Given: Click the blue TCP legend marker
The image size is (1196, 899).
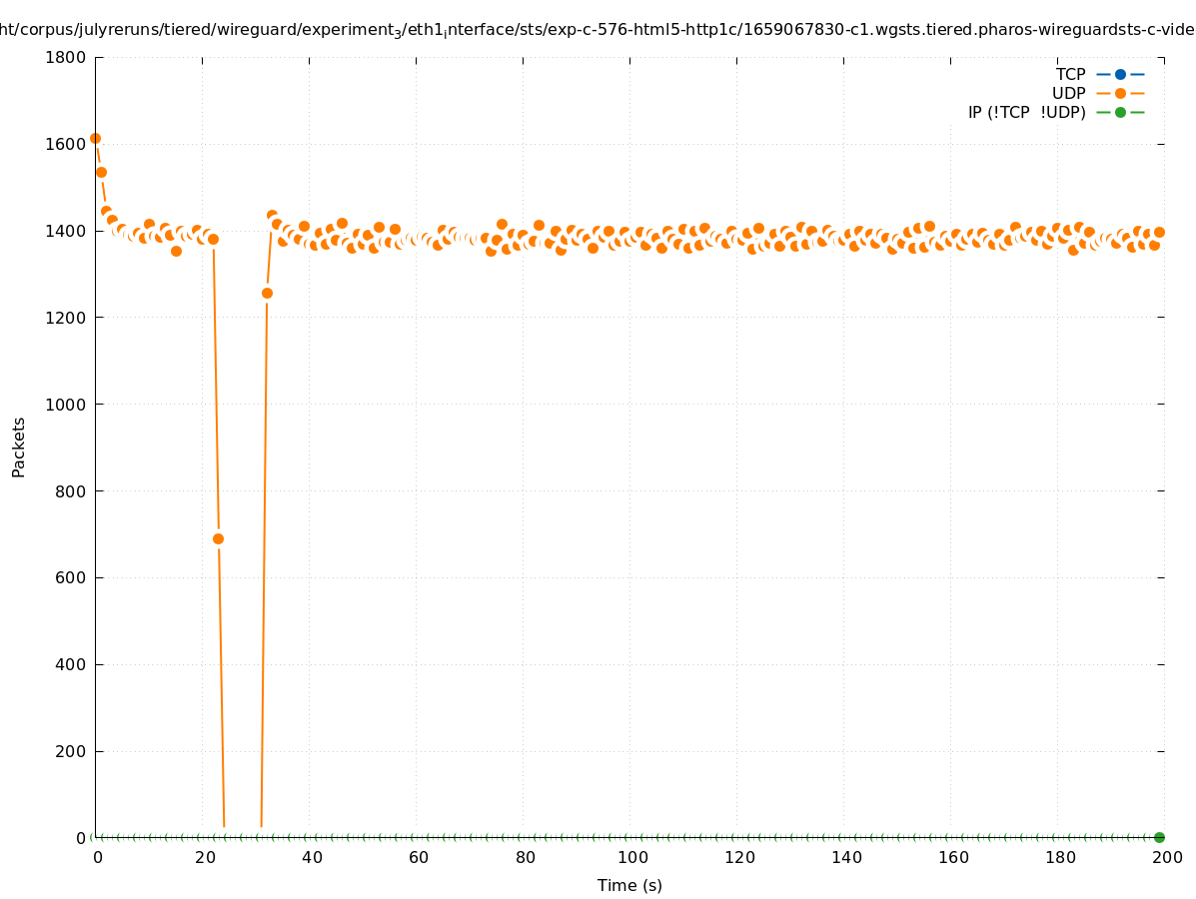Looking at the screenshot, I should click(x=1120, y=74).
